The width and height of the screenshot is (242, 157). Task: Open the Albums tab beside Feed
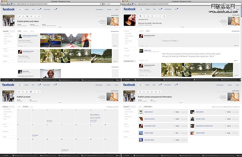tap(25, 31)
